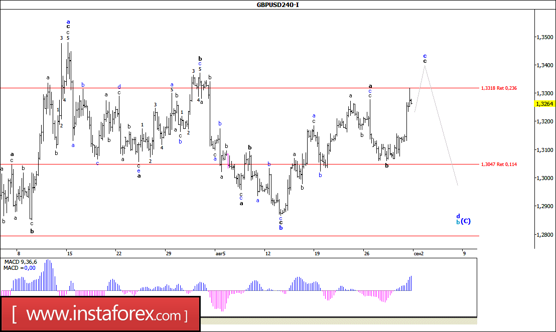Select the blue (C) wave label
Image resolution: width=556 pixels, height=332 pixels.
(x=466, y=221)
